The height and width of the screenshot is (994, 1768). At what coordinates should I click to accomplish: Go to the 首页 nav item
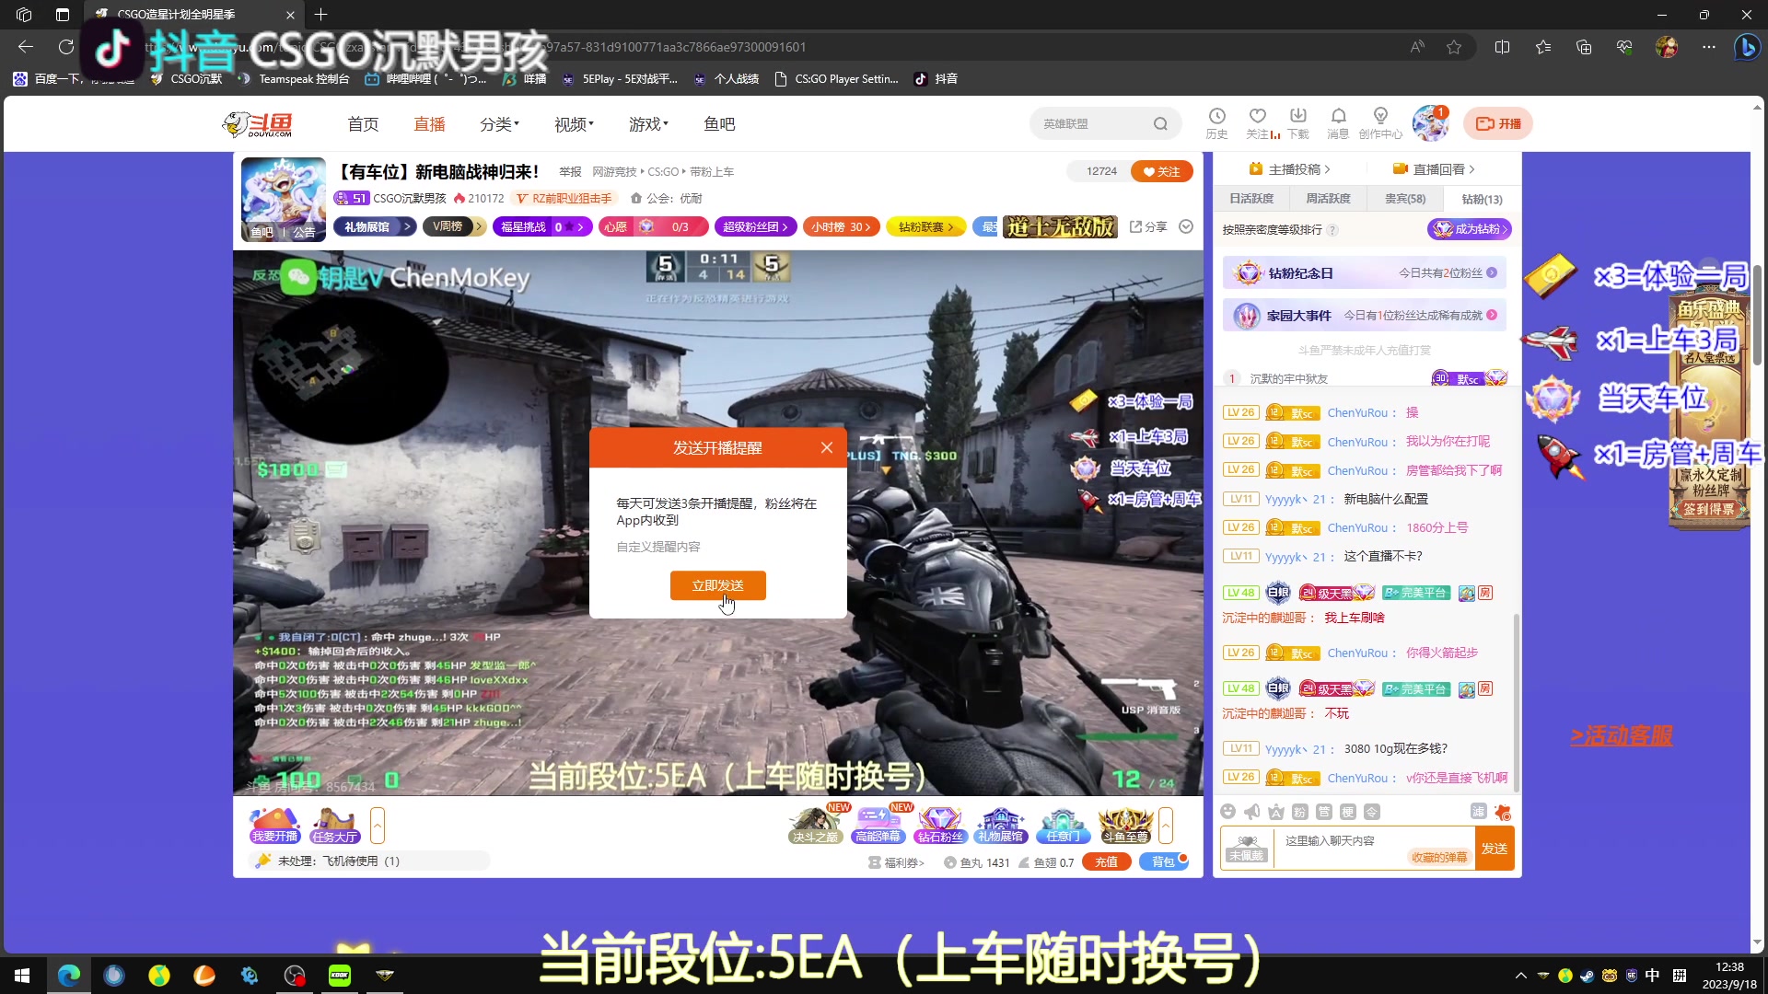(363, 124)
